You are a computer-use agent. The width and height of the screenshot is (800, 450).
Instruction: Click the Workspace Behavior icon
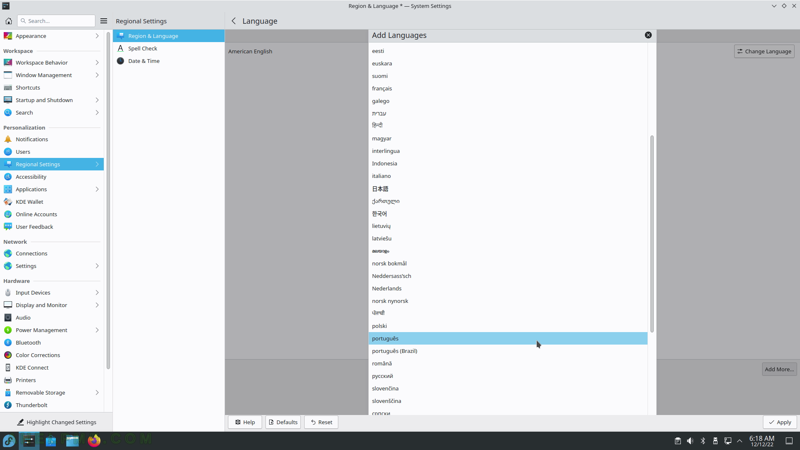tap(8, 62)
